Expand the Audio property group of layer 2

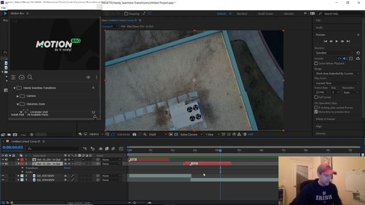(23, 172)
